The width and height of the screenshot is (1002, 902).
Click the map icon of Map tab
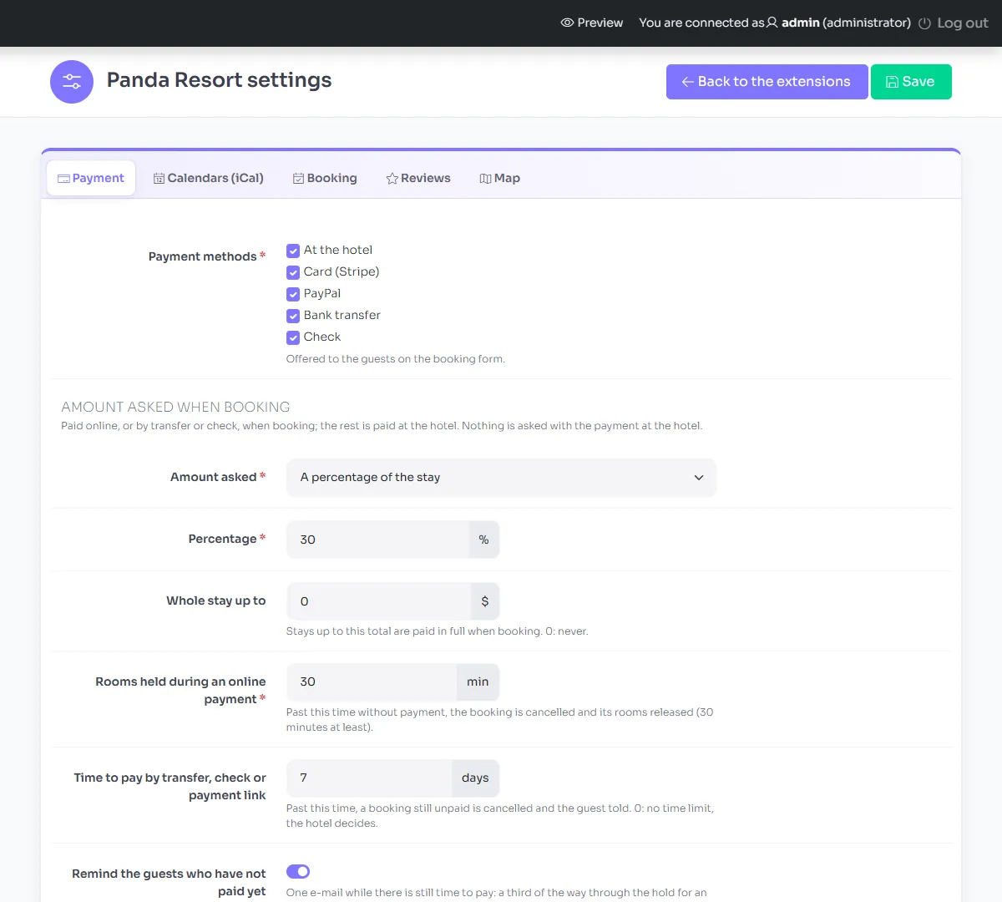pyautogui.click(x=485, y=179)
